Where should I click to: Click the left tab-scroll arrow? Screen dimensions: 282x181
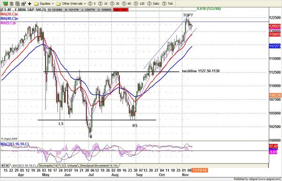pyautogui.click(x=3, y=166)
